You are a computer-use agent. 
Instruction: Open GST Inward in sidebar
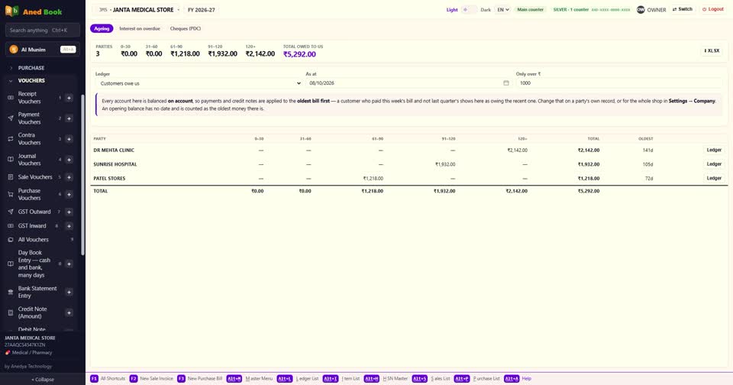click(32, 226)
